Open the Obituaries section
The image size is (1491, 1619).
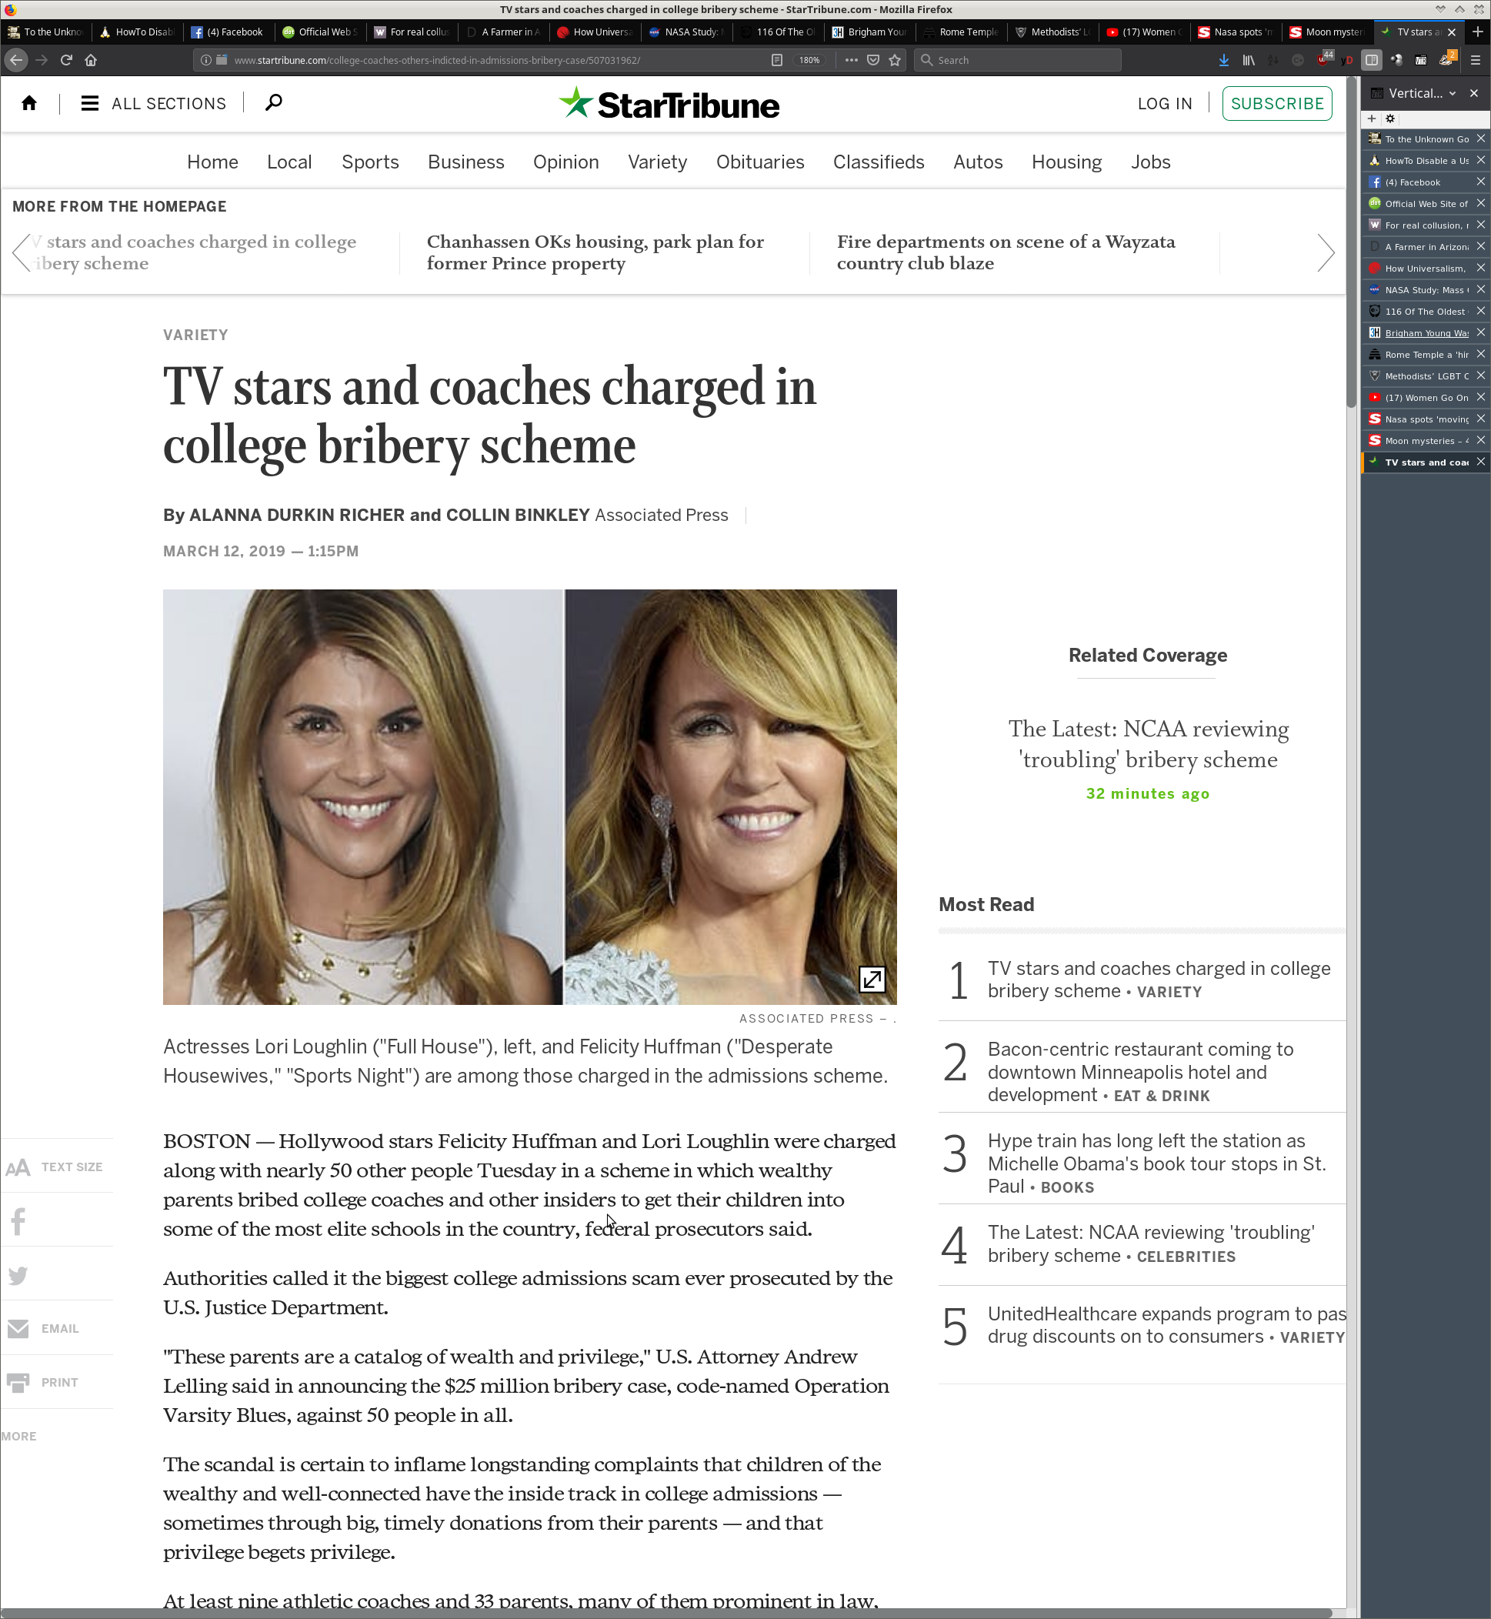(760, 162)
